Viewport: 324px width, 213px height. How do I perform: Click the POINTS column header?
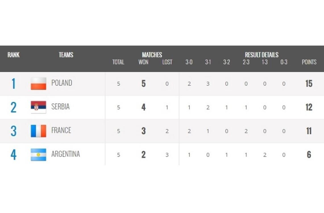point(309,62)
